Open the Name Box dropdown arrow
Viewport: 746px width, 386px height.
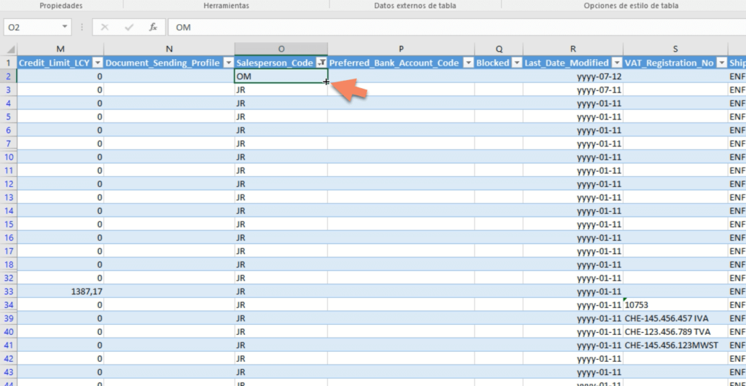tap(65, 27)
